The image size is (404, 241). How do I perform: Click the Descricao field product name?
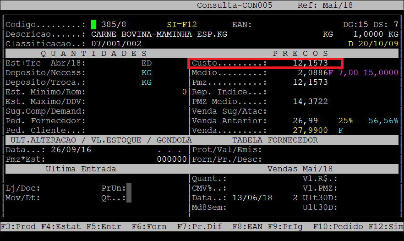(159, 34)
